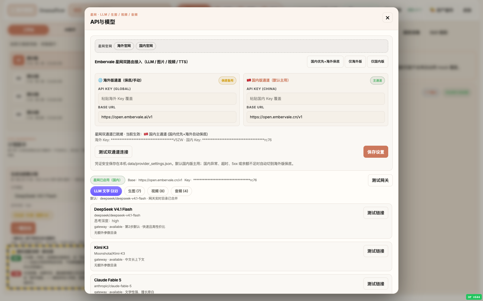Click the 保底备用 badge
This screenshot has height=301, width=483.
coord(227,81)
